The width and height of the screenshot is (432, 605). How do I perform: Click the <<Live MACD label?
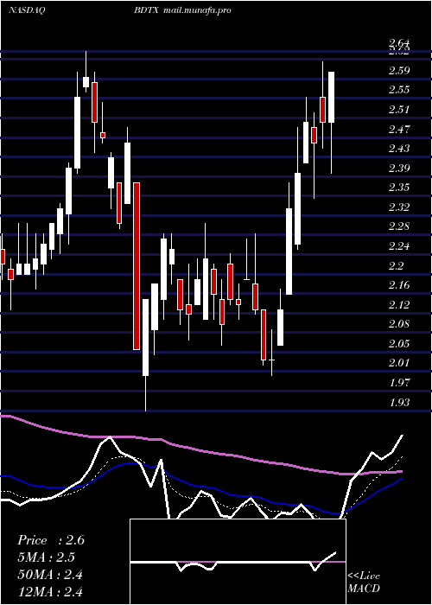(x=364, y=583)
